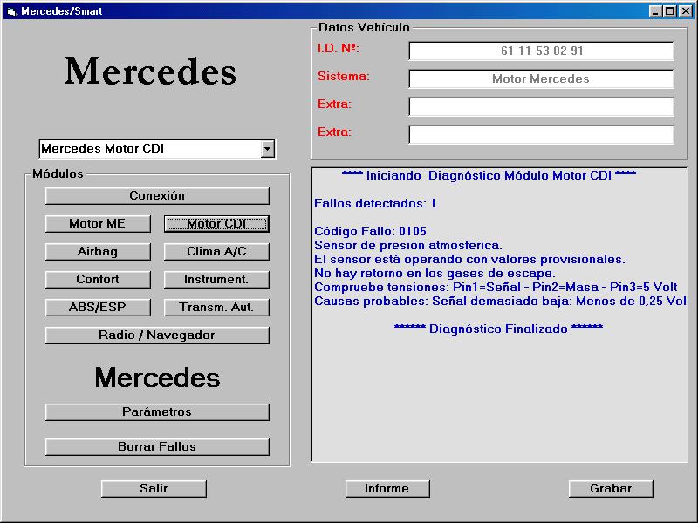Open the Parámetros button
Screen dimensions: 698x523
(157, 411)
